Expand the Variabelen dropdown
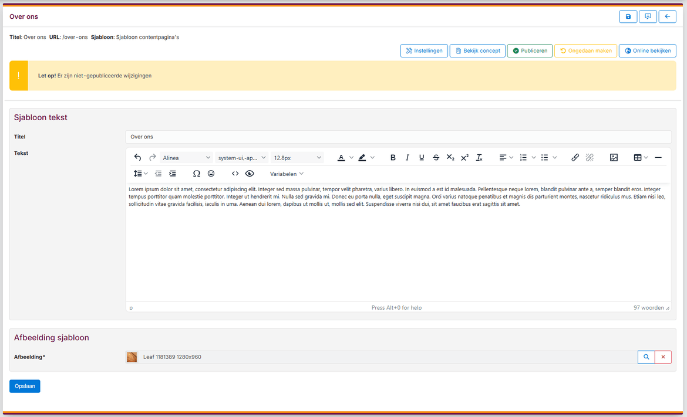Viewport: 687px width, 417px height. pyautogui.click(x=287, y=174)
